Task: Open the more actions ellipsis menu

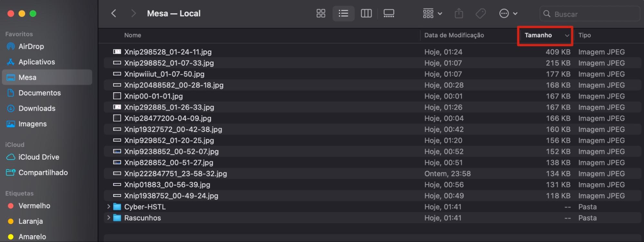Action: 508,14
